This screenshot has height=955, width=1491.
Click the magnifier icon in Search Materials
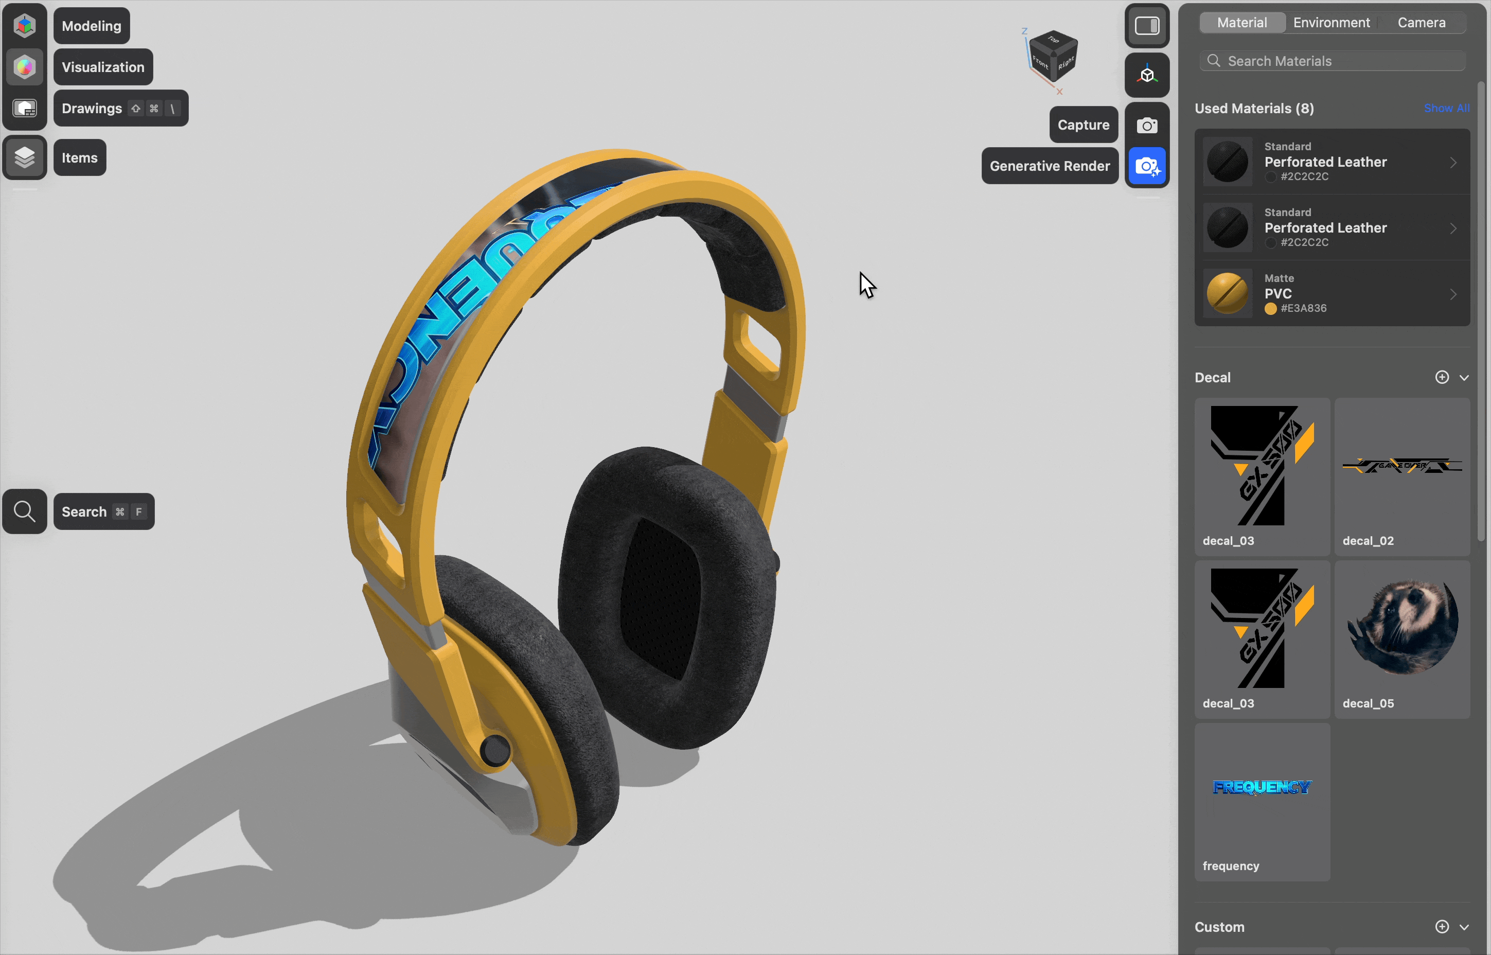[1213, 61]
